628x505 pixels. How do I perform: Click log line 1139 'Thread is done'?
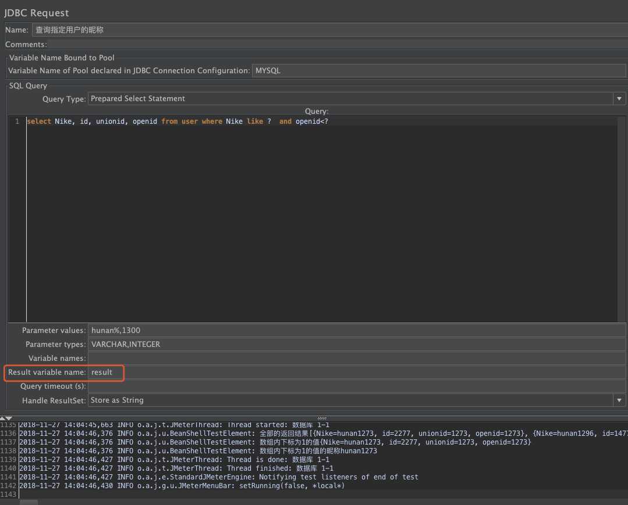pos(174,460)
